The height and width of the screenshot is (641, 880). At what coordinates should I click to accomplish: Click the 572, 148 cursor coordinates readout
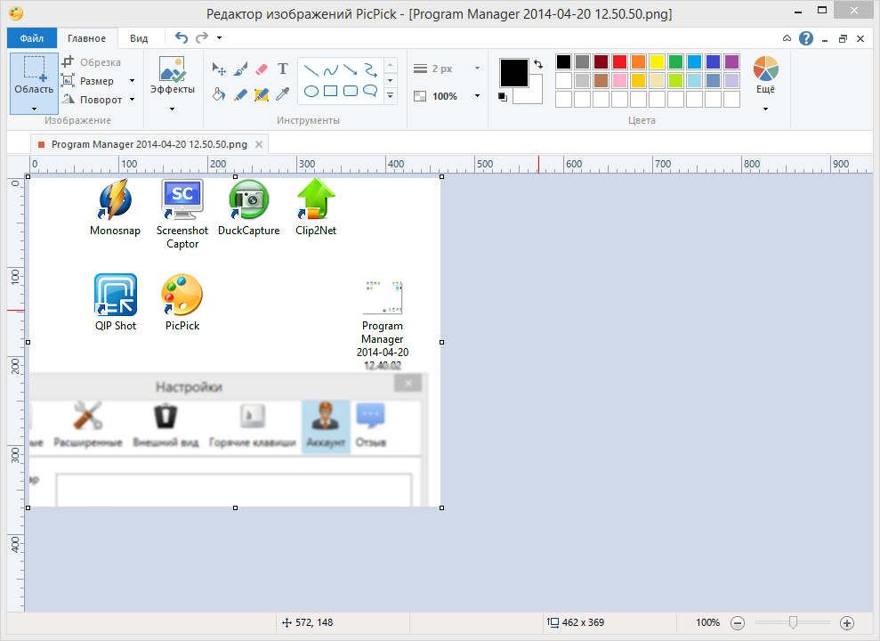pyautogui.click(x=307, y=622)
